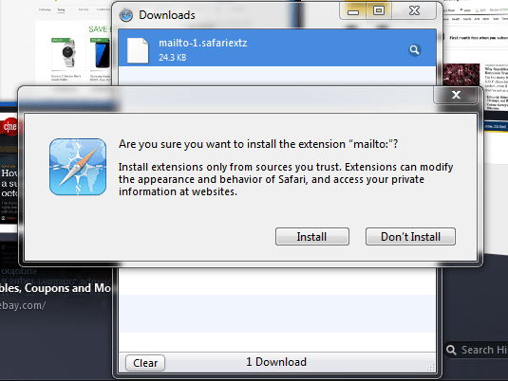The image size is (508, 381).
Task: Close the extension install dialog
Action: (x=456, y=95)
